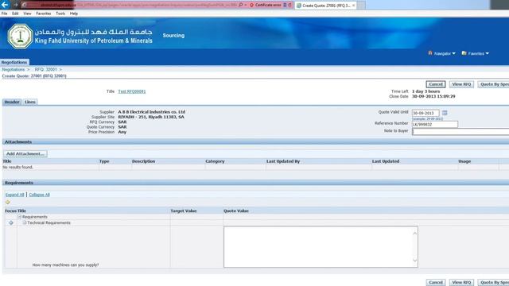Open the browser Favorites menu
Viewport: 509px width, 286px height.
44,14
